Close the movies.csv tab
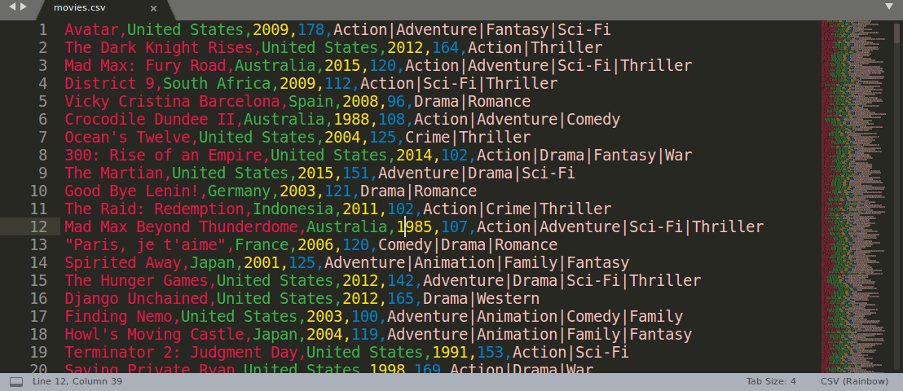Viewport: 903px width, 391px height. [x=153, y=9]
